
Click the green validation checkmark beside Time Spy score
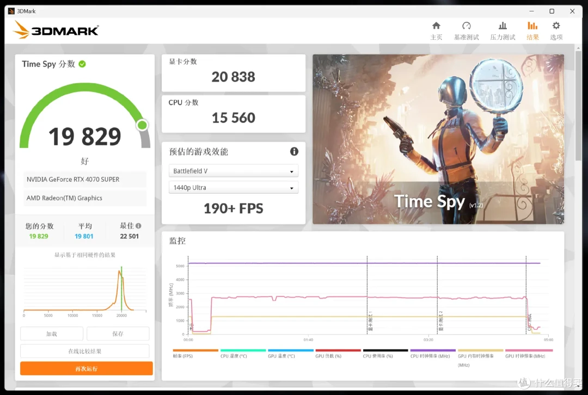coord(82,64)
